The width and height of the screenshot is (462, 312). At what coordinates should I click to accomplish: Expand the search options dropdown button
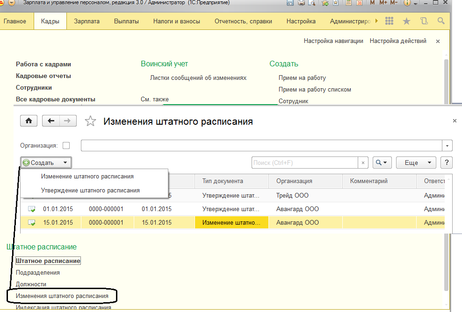tap(382, 163)
